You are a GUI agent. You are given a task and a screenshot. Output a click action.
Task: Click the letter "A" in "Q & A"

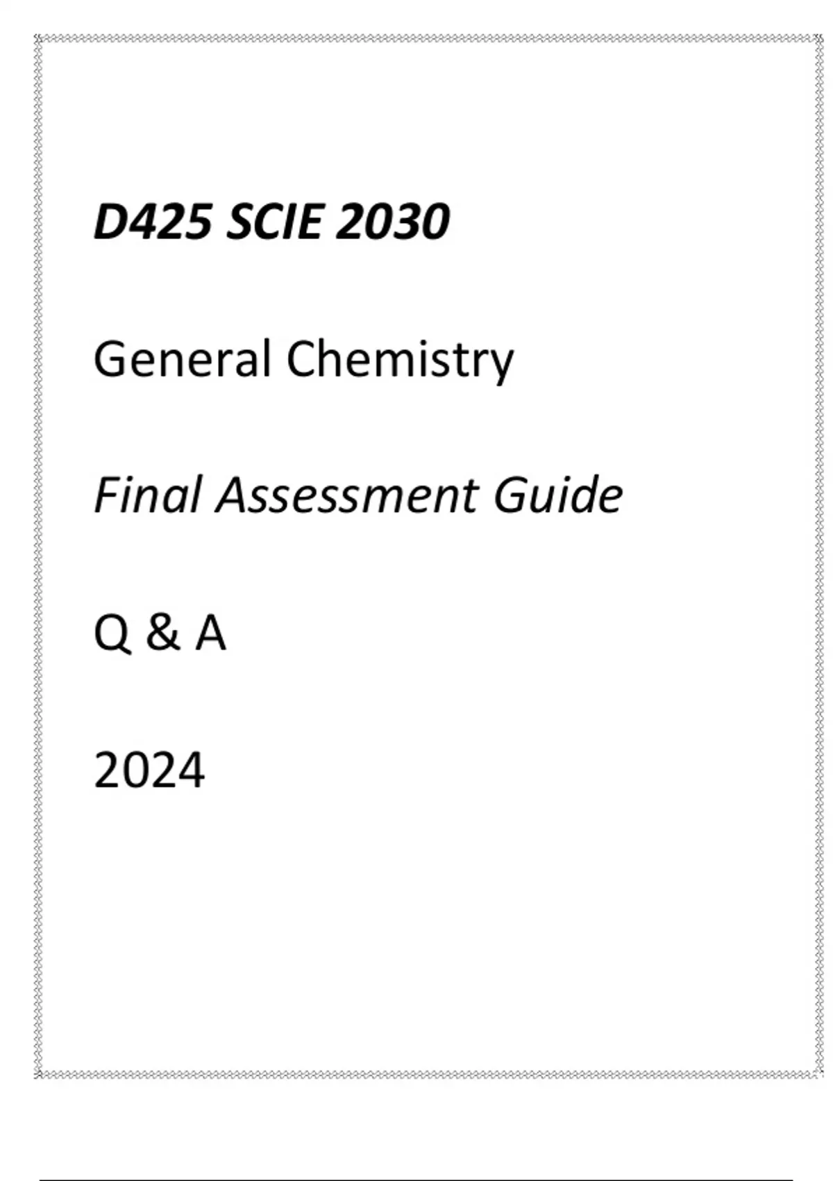click(210, 633)
